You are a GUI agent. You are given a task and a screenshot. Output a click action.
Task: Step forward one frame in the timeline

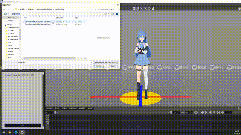218,112
